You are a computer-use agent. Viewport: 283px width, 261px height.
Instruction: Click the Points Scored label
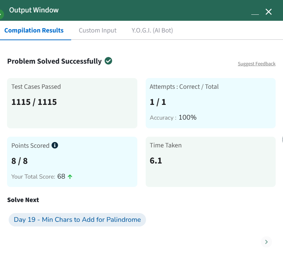point(30,145)
